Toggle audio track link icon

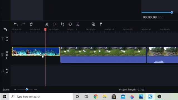[x=7, y=72]
